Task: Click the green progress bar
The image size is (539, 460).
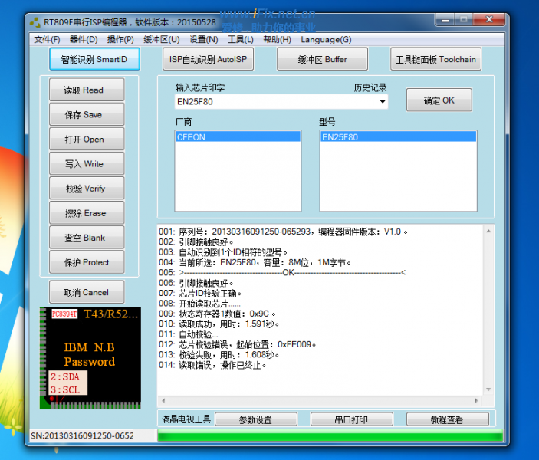Action: (x=330, y=435)
